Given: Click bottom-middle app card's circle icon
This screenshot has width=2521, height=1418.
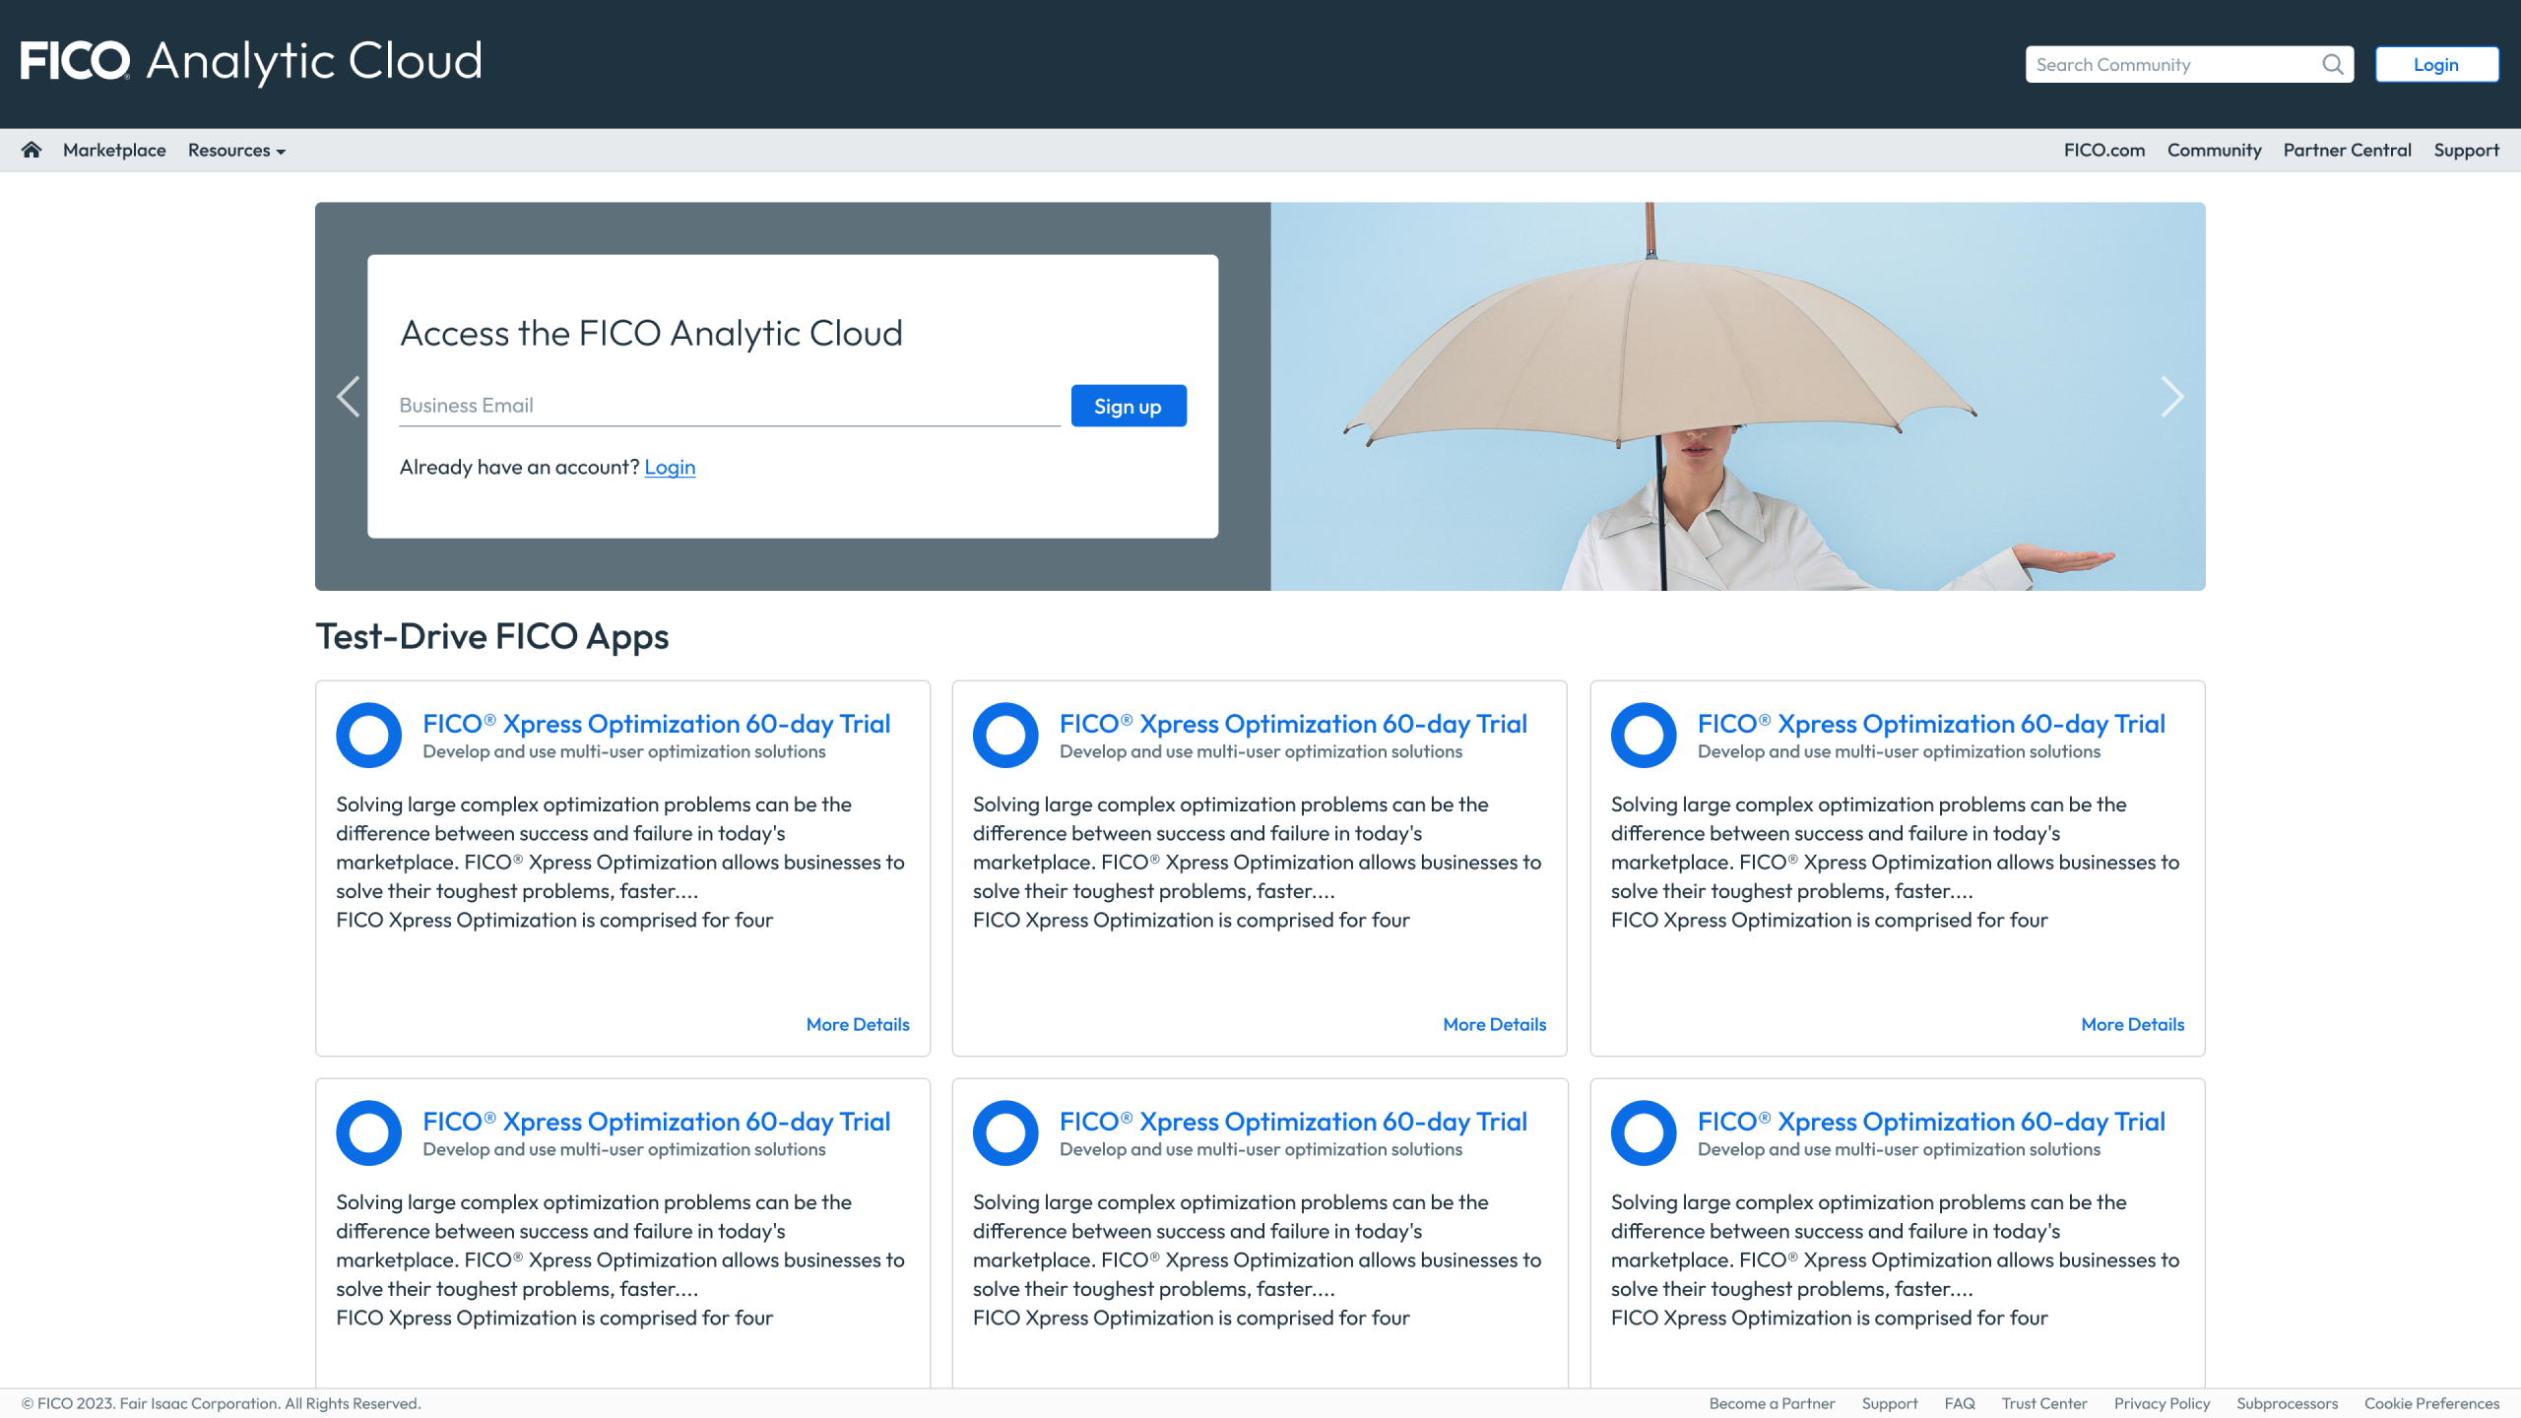Looking at the screenshot, I should pyautogui.click(x=1005, y=1132).
